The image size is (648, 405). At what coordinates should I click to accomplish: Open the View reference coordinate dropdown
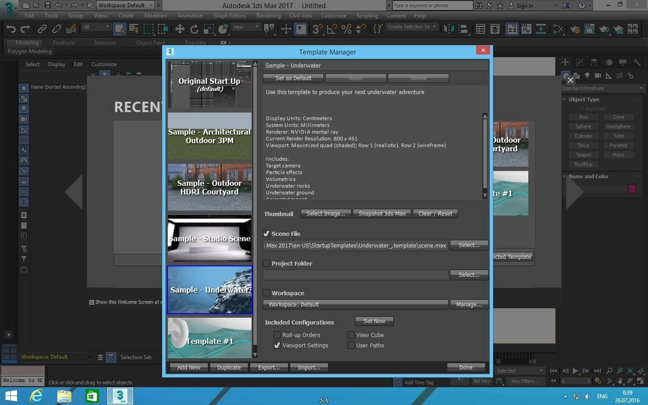pos(246,27)
